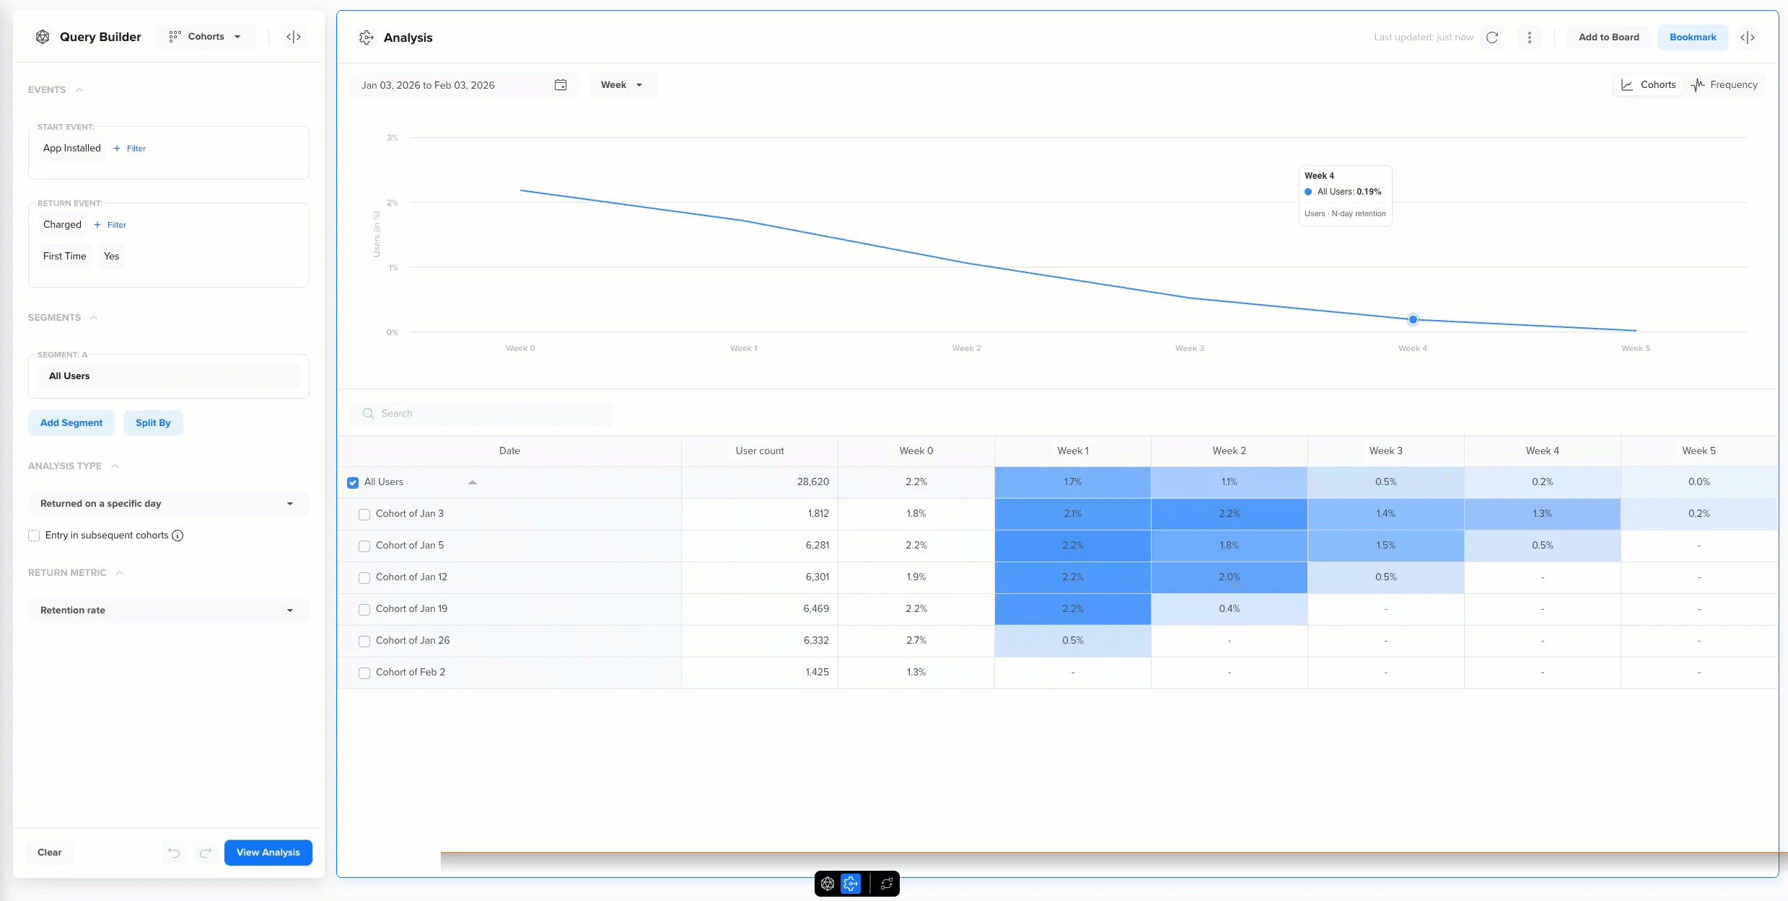
Task: Enable Entry in subsequent cohorts checkbox
Action: coord(34,536)
